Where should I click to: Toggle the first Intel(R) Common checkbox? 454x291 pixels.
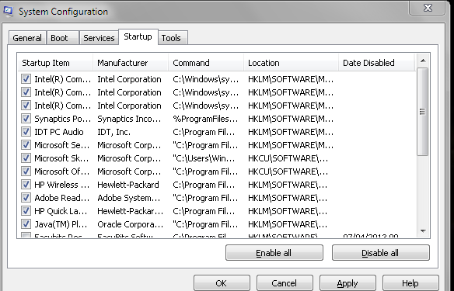26,78
